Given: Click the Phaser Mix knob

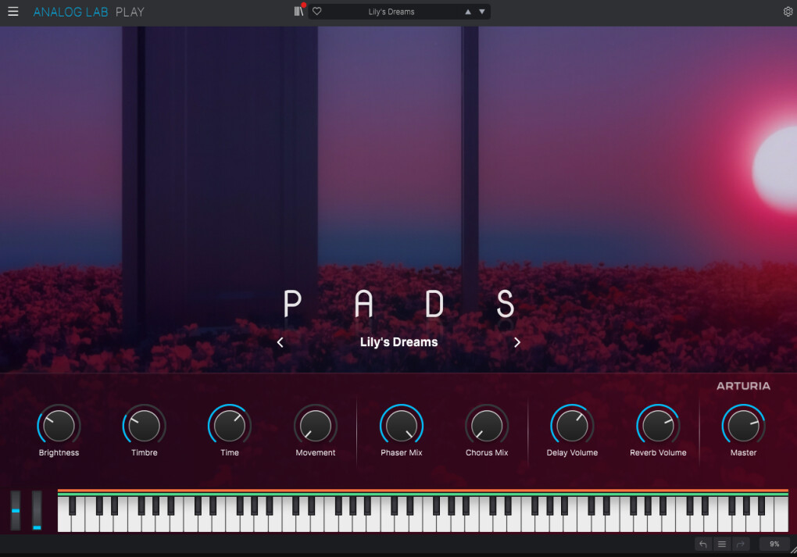Looking at the screenshot, I should (x=401, y=426).
